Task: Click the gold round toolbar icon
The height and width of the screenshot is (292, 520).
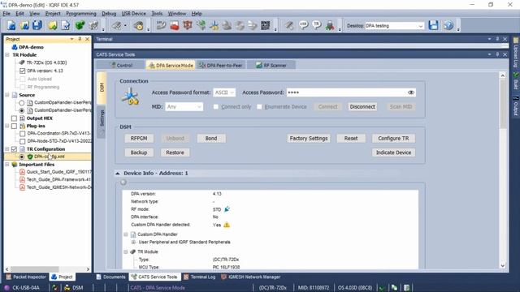Action: point(139,25)
